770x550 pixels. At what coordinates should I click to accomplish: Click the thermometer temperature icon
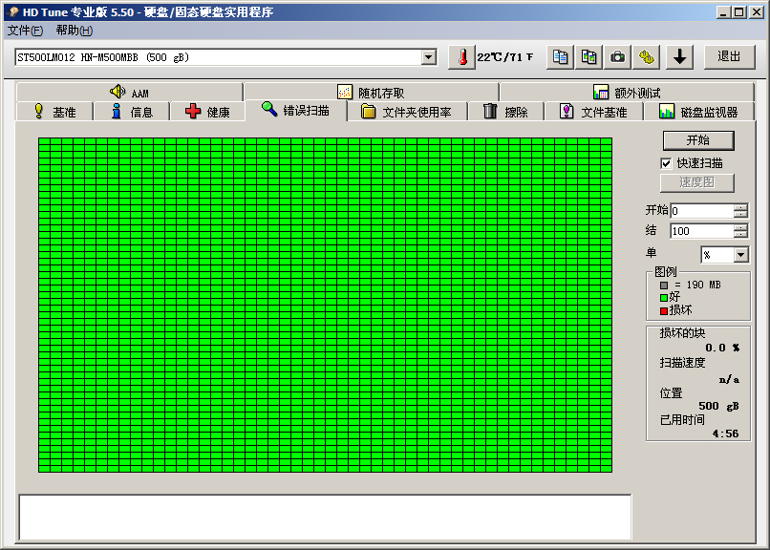[461, 57]
